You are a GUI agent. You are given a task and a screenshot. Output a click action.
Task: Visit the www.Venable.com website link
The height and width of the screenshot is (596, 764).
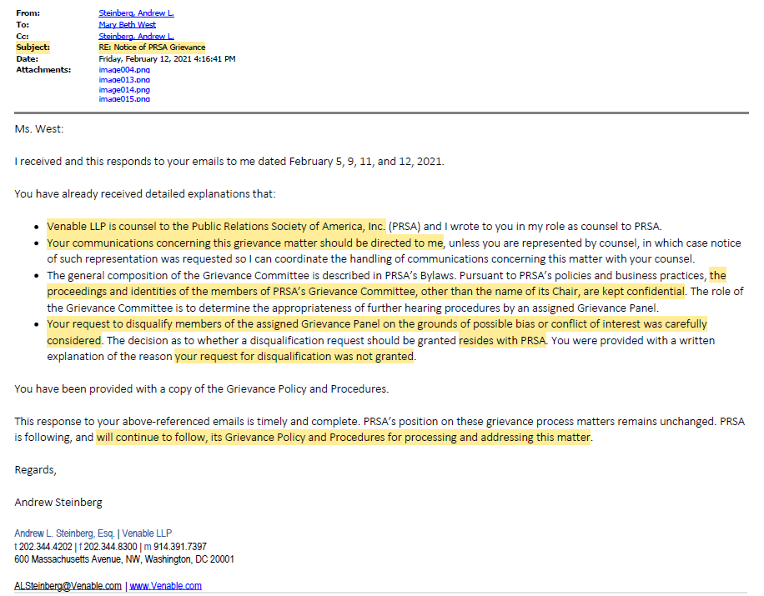(x=165, y=586)
